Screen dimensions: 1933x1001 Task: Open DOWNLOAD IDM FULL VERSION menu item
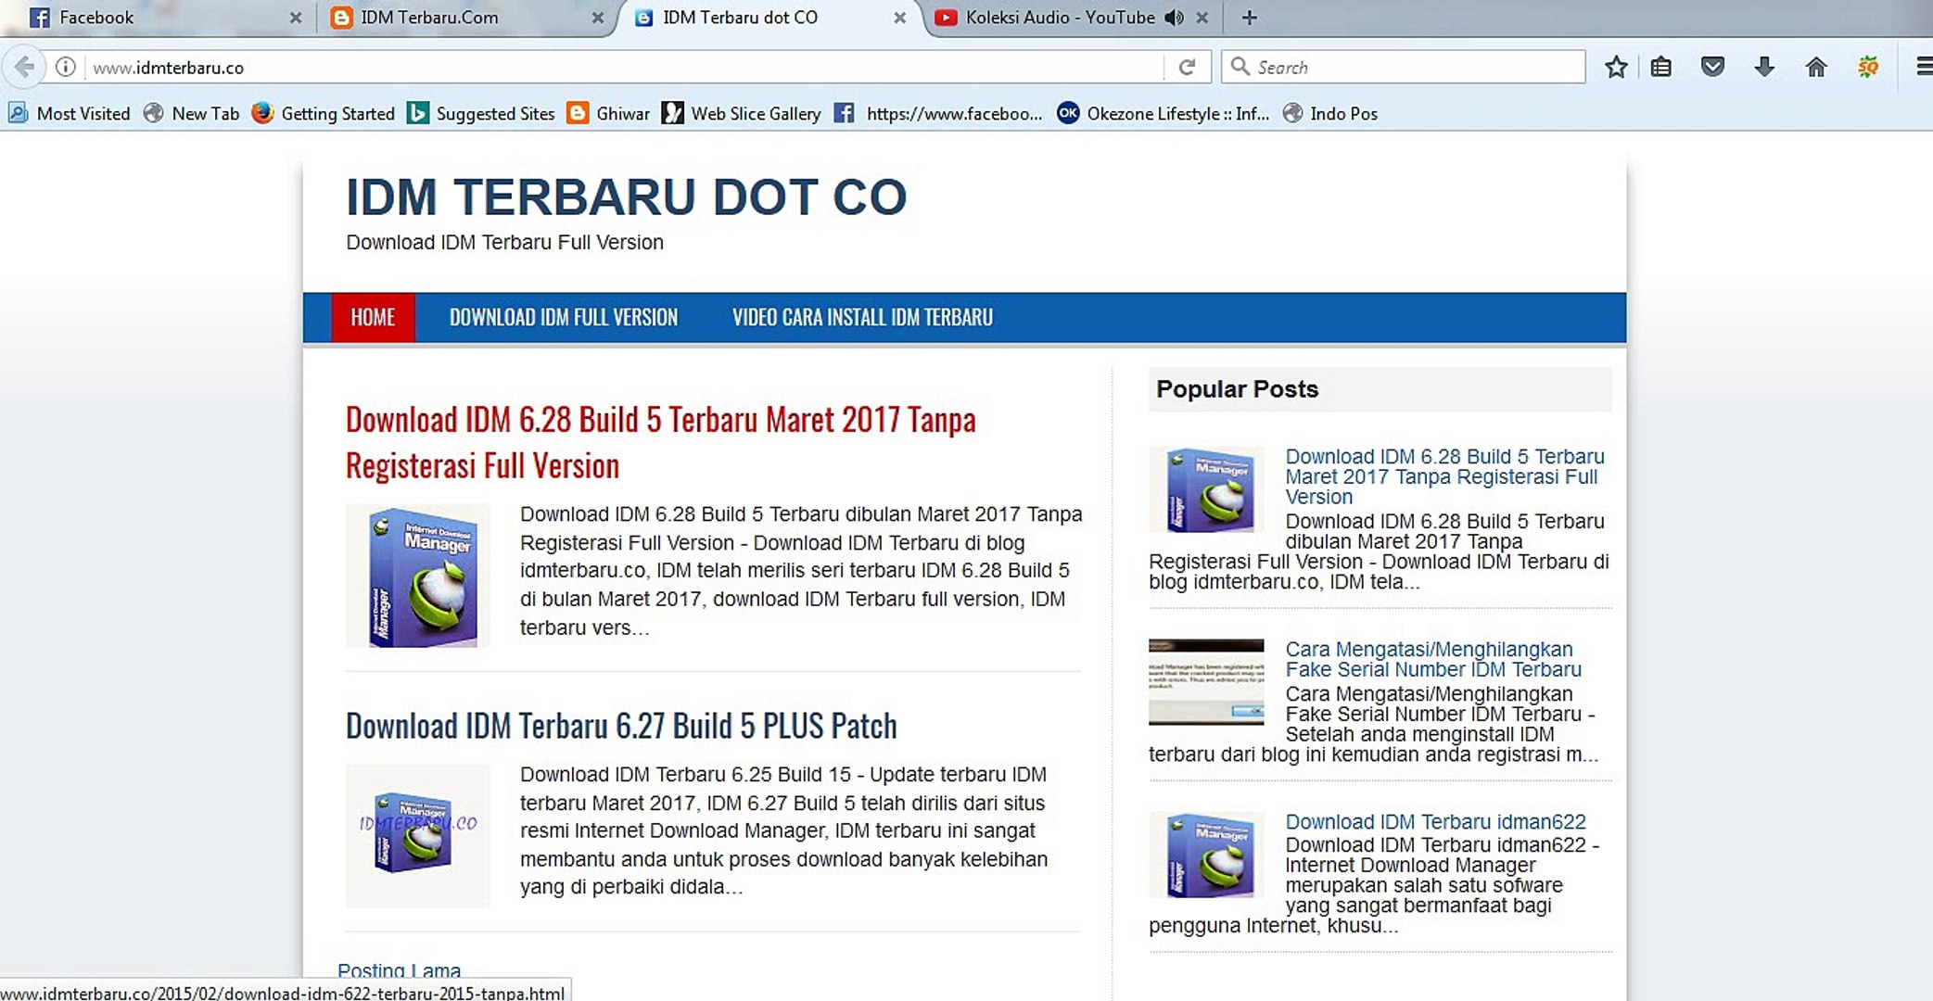click(564, 317)
